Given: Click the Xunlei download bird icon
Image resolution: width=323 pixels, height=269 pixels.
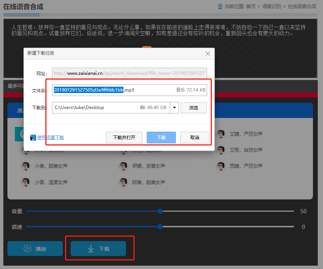Looking at the screenshot, I should 33,138.
